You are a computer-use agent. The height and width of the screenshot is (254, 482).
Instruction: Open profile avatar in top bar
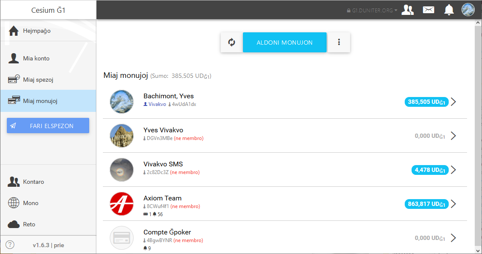[x=468, y=10]
